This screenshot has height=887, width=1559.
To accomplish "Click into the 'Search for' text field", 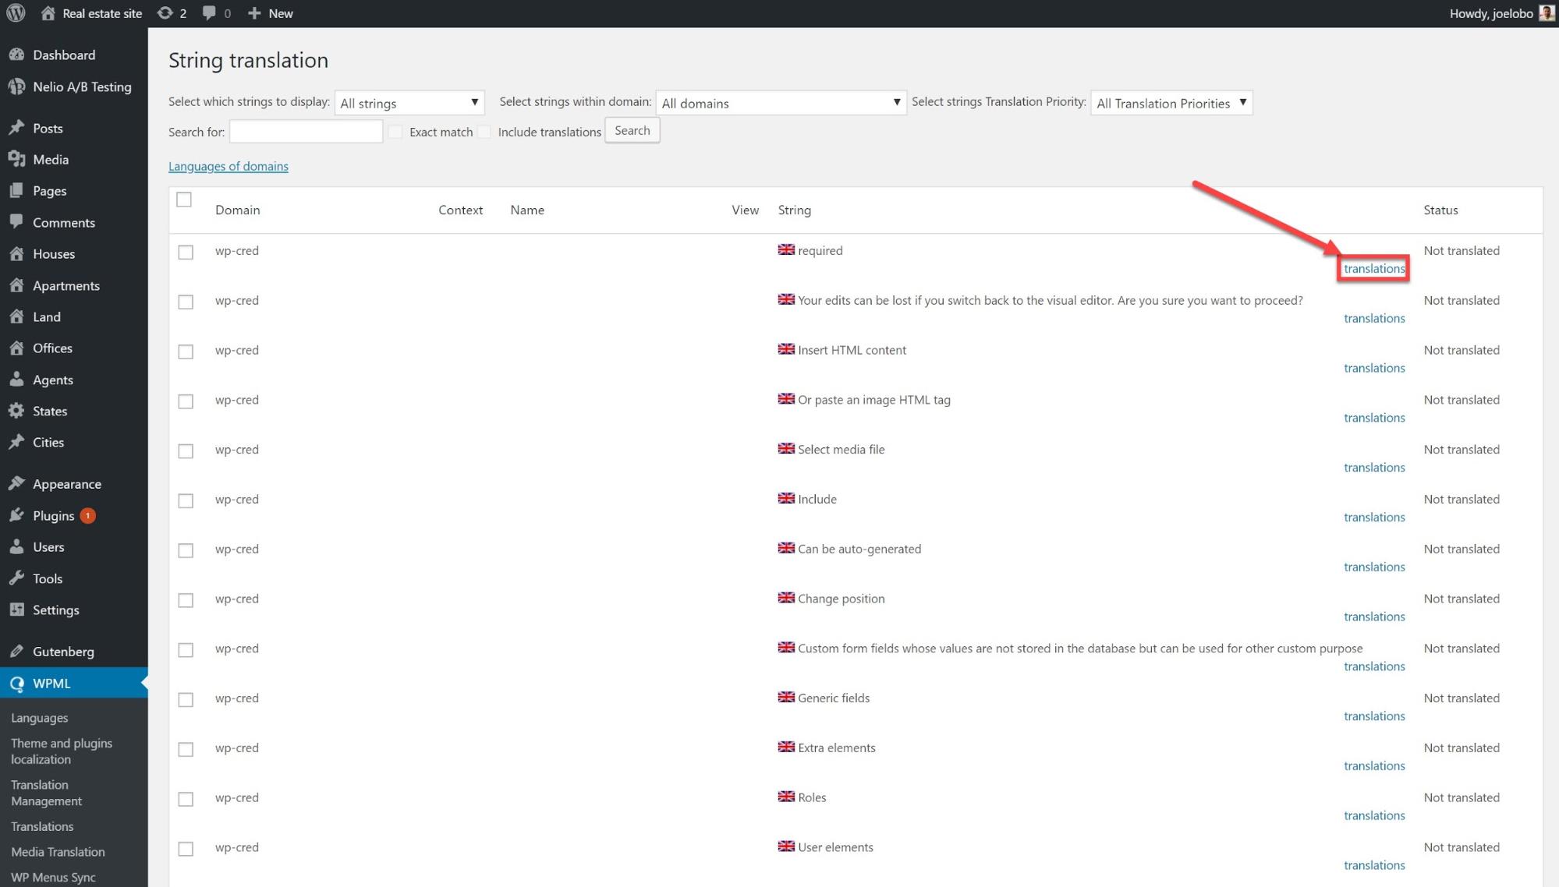I will [x=306, y=132].
